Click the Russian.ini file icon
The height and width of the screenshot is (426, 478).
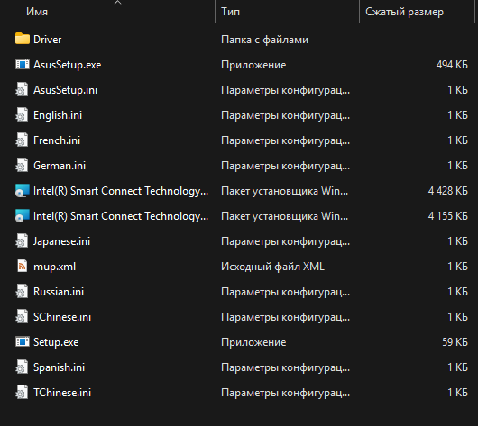[22, 292]
